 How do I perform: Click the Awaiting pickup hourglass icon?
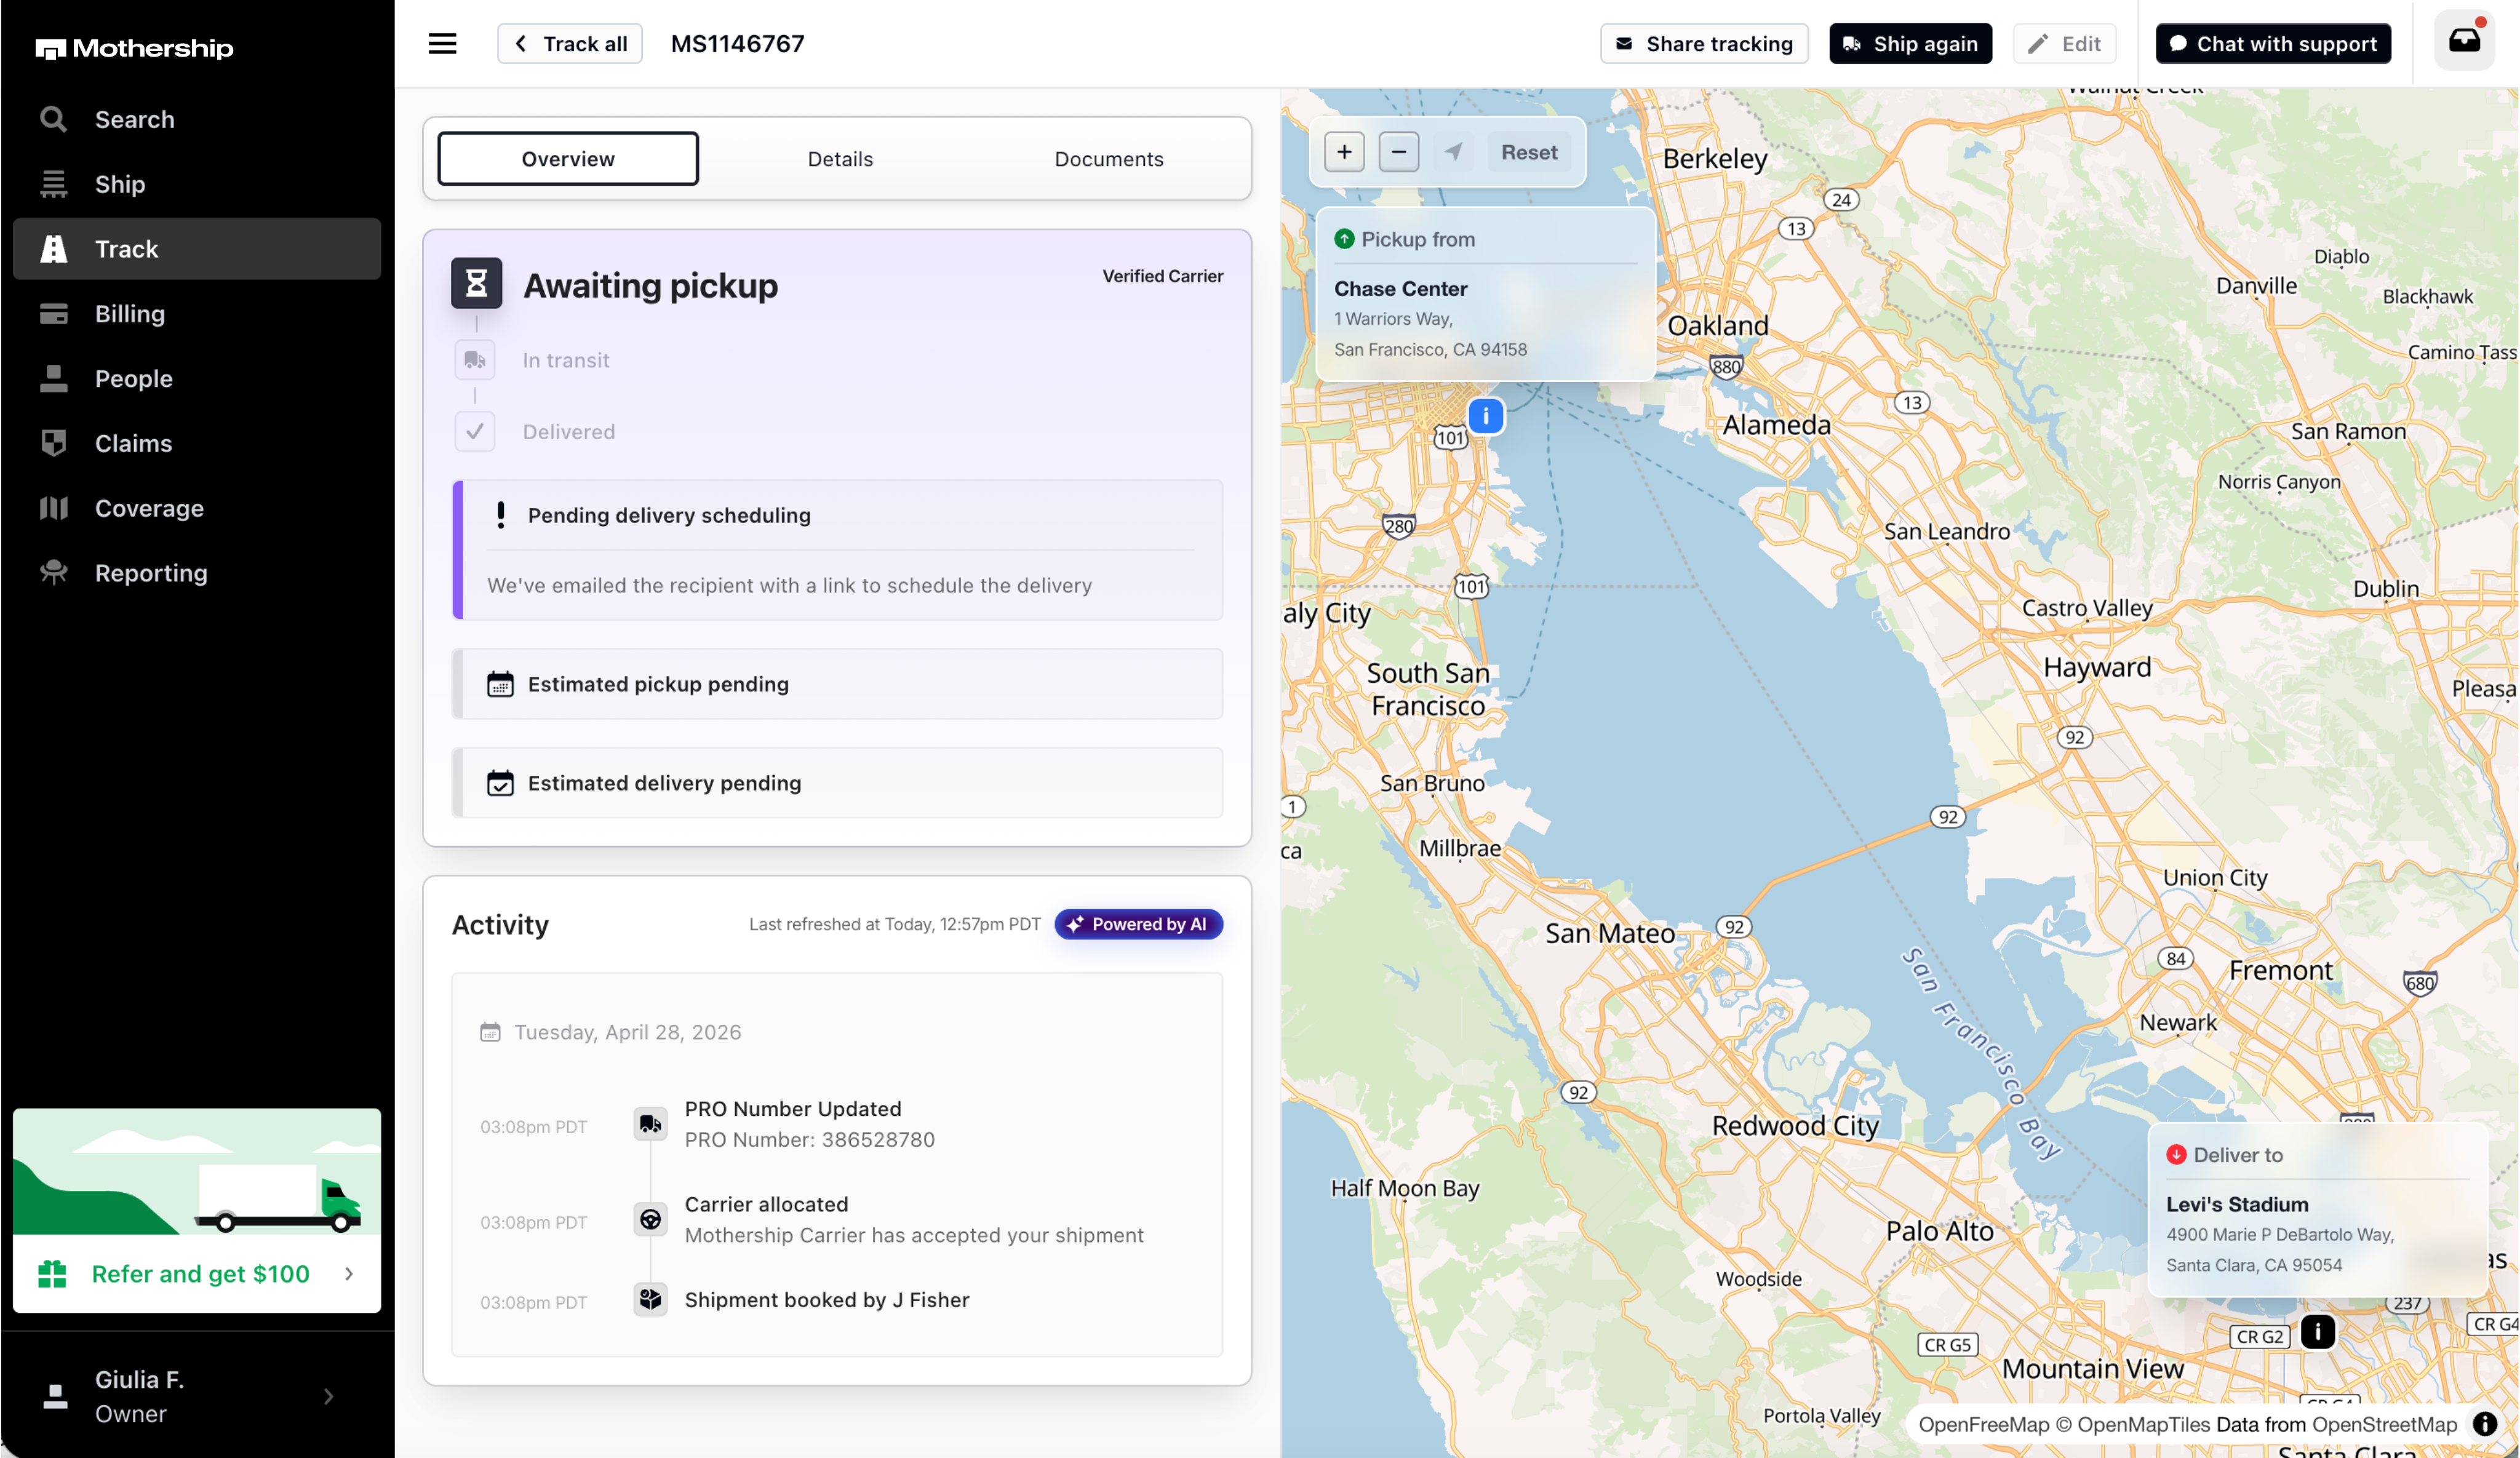(x=476, y=283)
